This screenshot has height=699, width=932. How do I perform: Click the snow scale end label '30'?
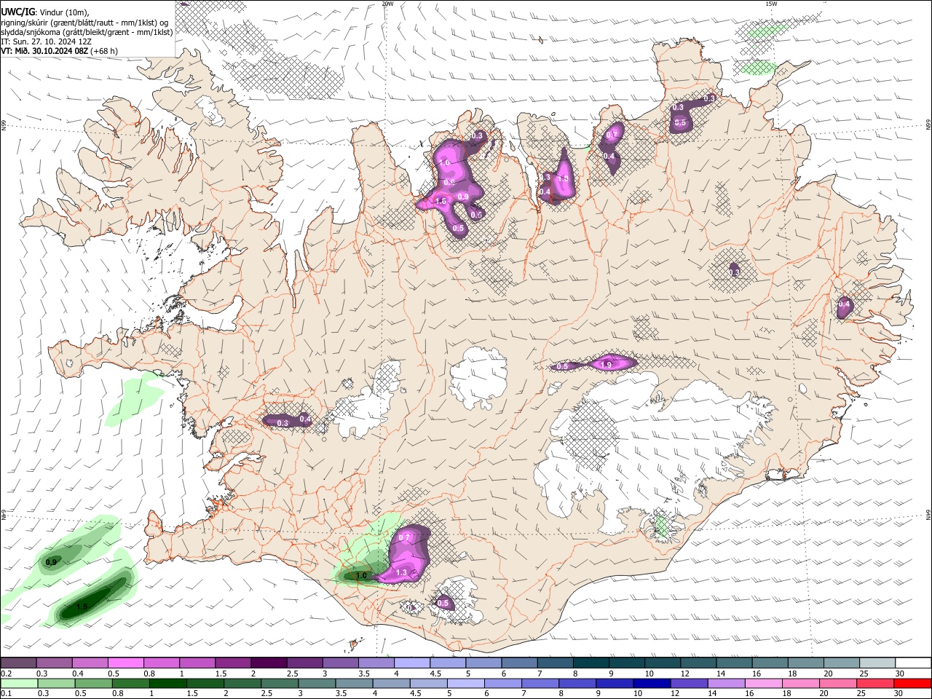pyautogui.click(x=900, y=674)
